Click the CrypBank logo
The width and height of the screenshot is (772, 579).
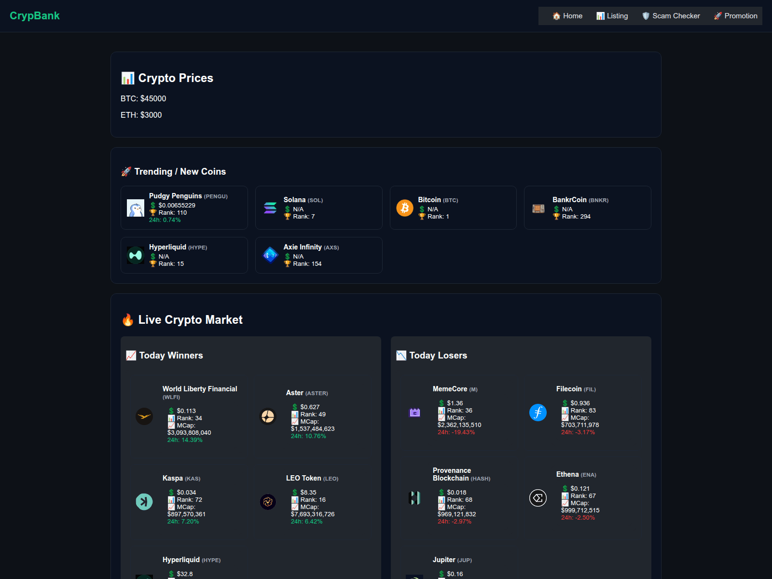(x=34, y=15)
